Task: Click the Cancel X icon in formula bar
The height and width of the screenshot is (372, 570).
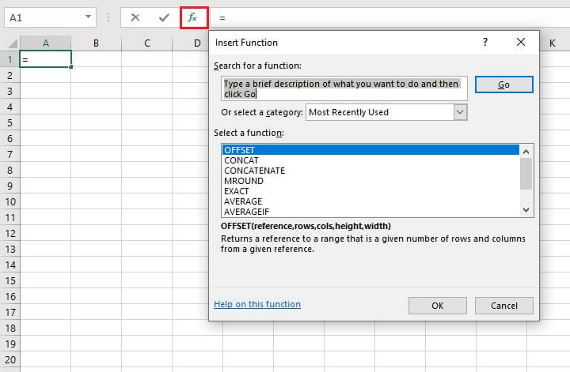Action: (135, 17)
